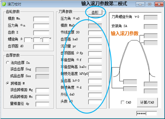Click the 滚齿齿厚 Sng field

[x=43, y=70]
